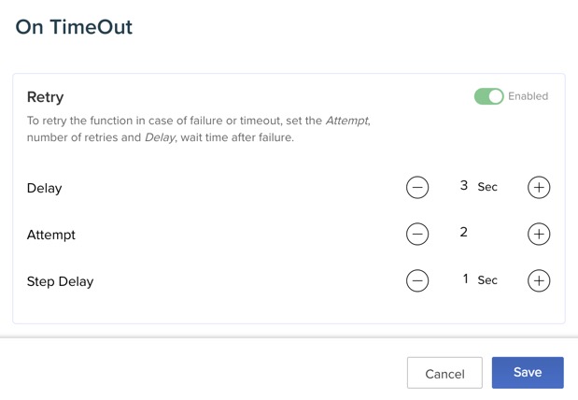Click the Enabled label beside the toggle
The image size is (578, 400).
[x=529, y=96]
